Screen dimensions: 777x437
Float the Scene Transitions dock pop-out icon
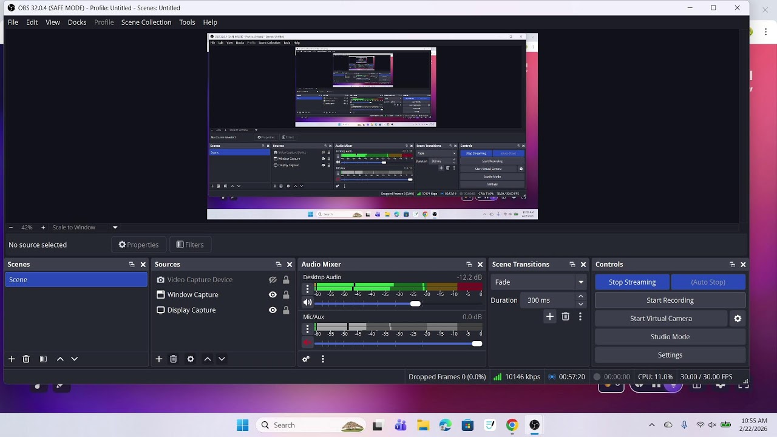point(572,264)
